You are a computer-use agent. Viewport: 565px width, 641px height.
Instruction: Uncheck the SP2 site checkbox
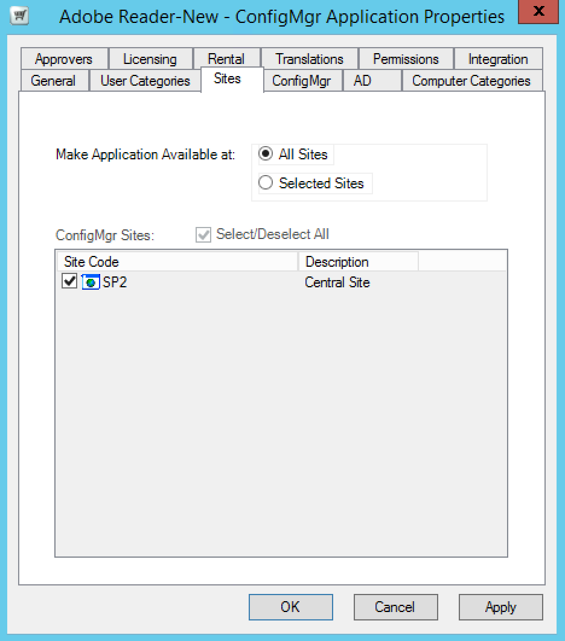click(x=69, y=282)
